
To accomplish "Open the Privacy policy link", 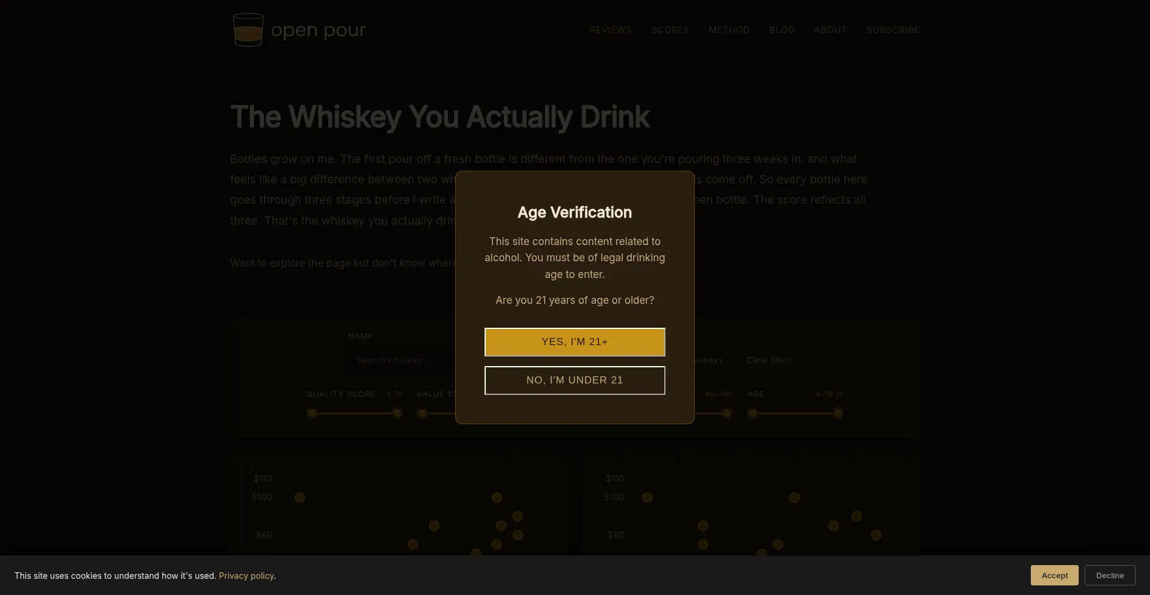I will point(246,576).
